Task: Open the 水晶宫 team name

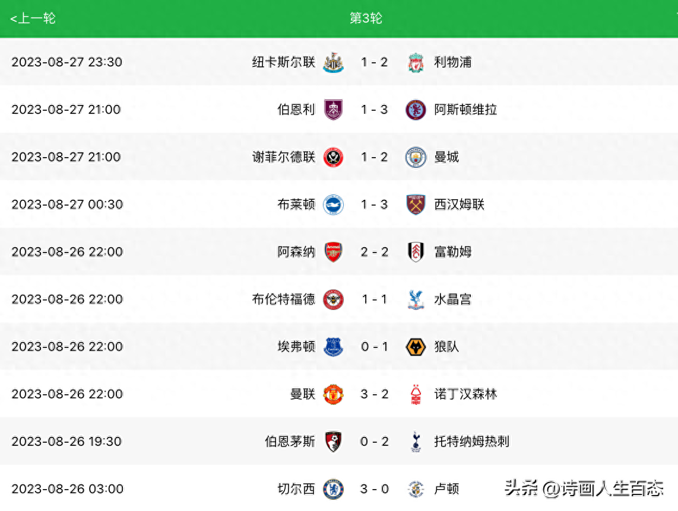Action: point(453,299)
